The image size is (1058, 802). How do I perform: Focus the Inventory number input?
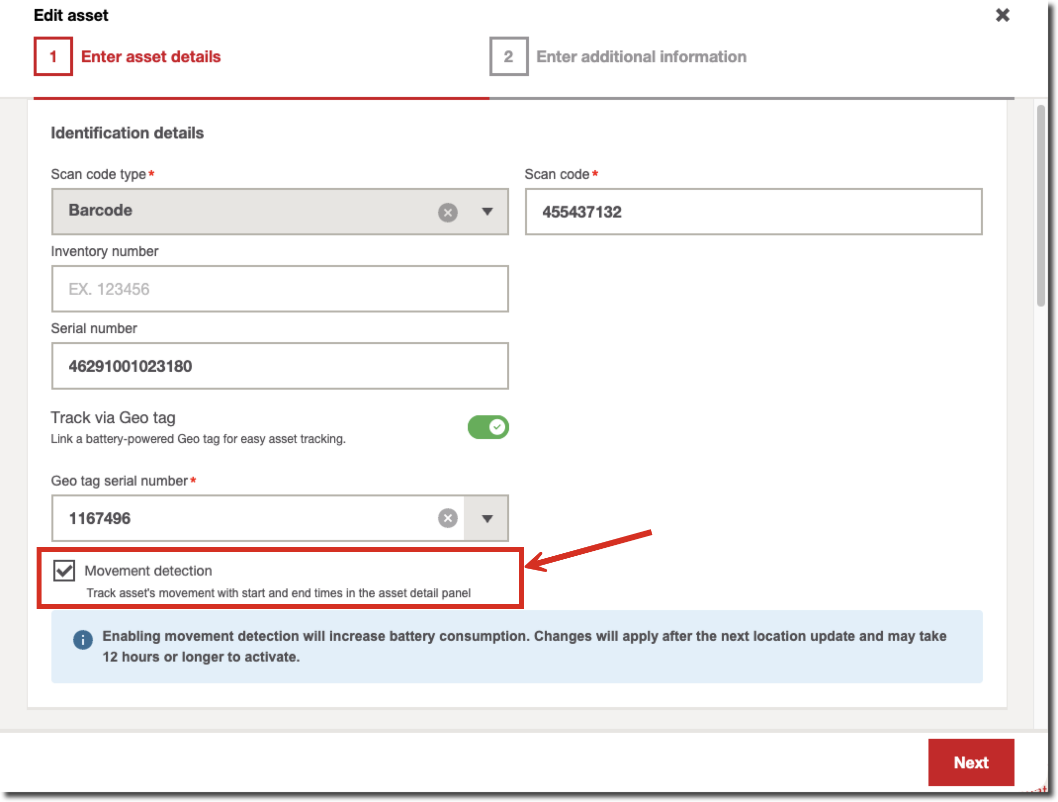[x=280, y=289]
